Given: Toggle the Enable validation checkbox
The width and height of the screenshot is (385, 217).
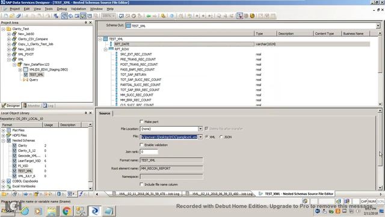Looking at the screenshot, I should 141,145.
